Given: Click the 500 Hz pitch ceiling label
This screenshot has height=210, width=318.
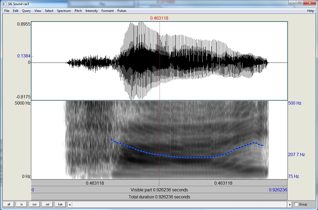Looking at the screenshot, I should (295, 103).
